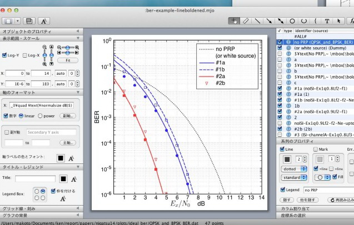Toggle the 数字 checkbox
The height and width of the screenshot is (225, 354).
click(x=6, y=116)
